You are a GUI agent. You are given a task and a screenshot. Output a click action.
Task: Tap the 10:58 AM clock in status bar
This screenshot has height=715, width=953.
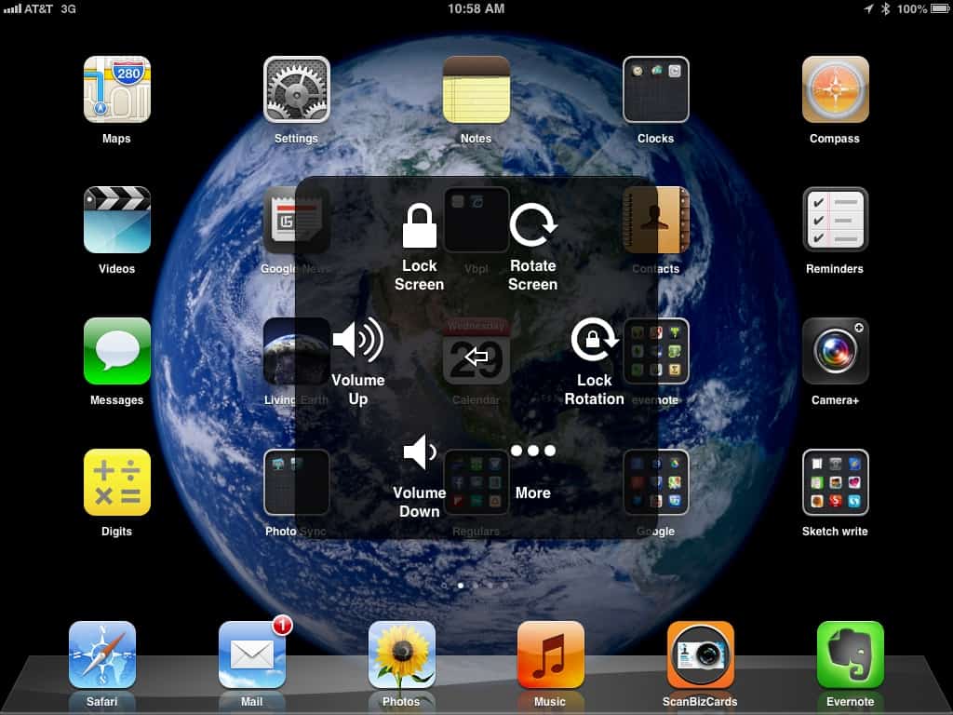tap(476, 8)
